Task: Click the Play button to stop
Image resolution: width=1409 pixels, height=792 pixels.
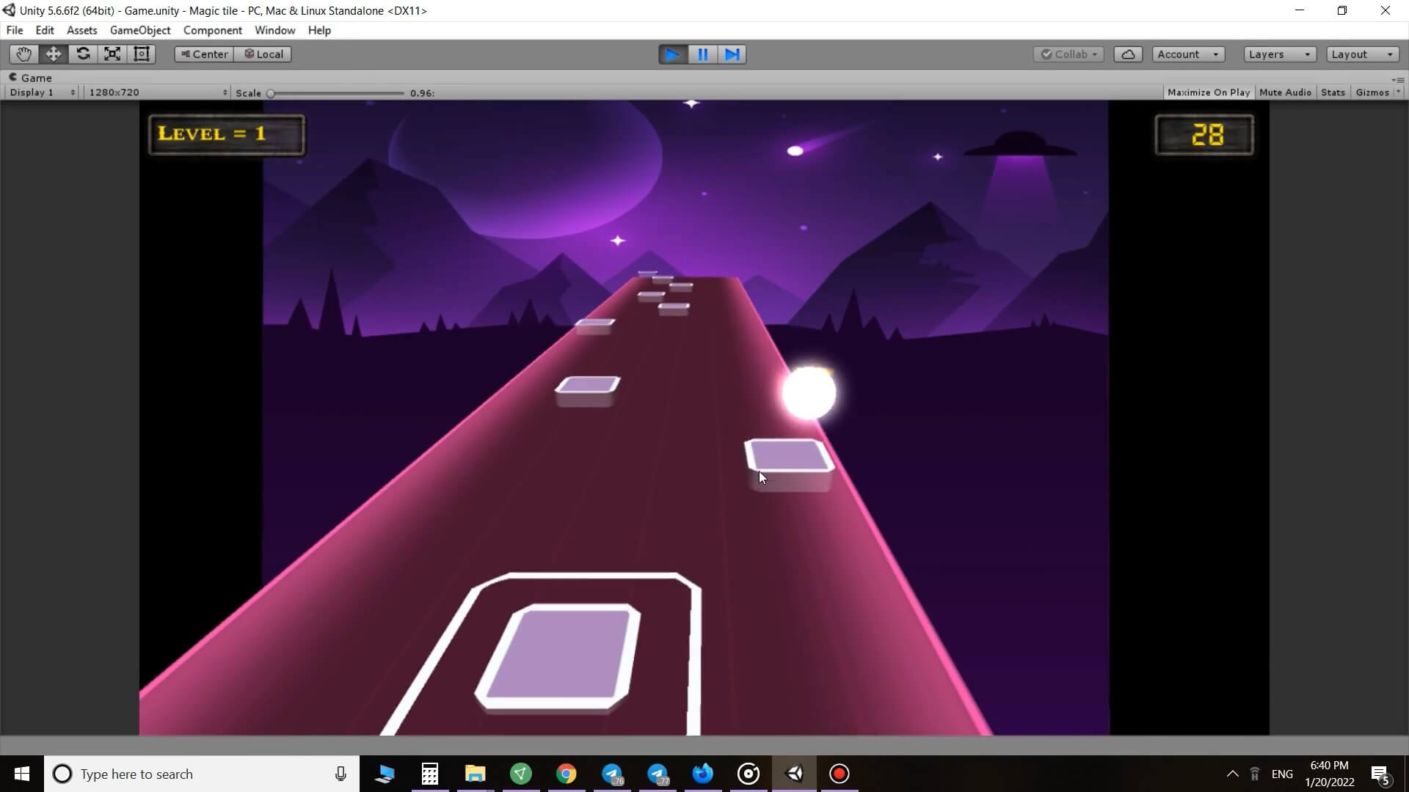Action: pyautogui.click(x=672, y=54)
